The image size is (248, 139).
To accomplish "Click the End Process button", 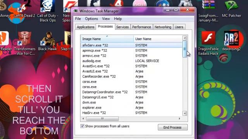I will click(x=172, y=127).
